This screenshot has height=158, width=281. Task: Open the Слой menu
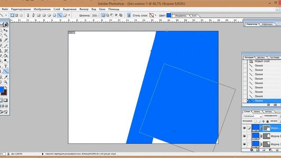point(57,9)
